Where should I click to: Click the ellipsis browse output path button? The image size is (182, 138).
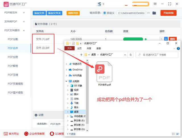tap(148, 13)
